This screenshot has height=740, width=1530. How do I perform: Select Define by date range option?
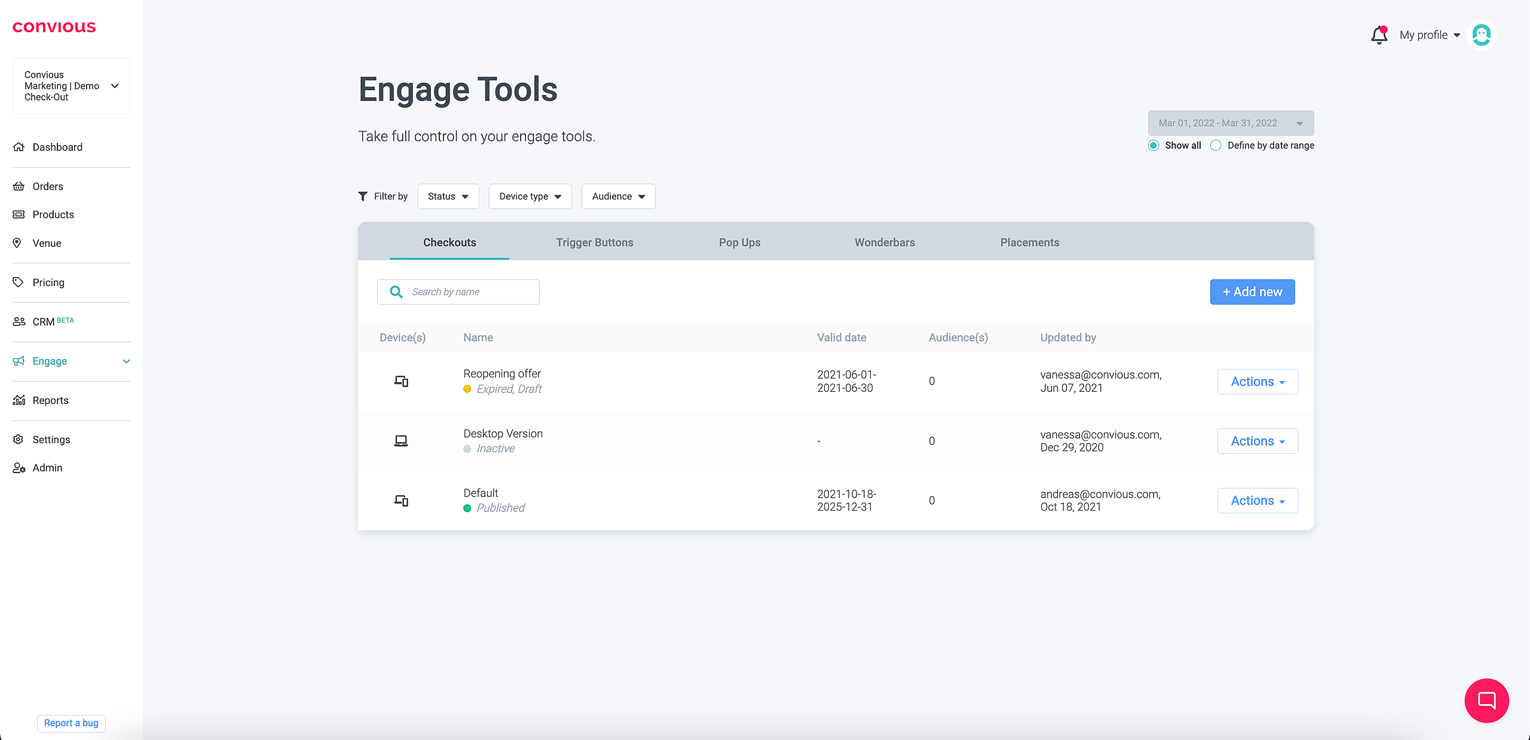coord(1216,146)
